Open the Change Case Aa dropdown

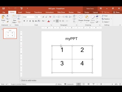[x=44, y=21]
